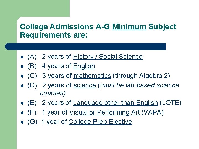
Task: Click the (LOTE) abbreviation text
Action: [170, 103]
